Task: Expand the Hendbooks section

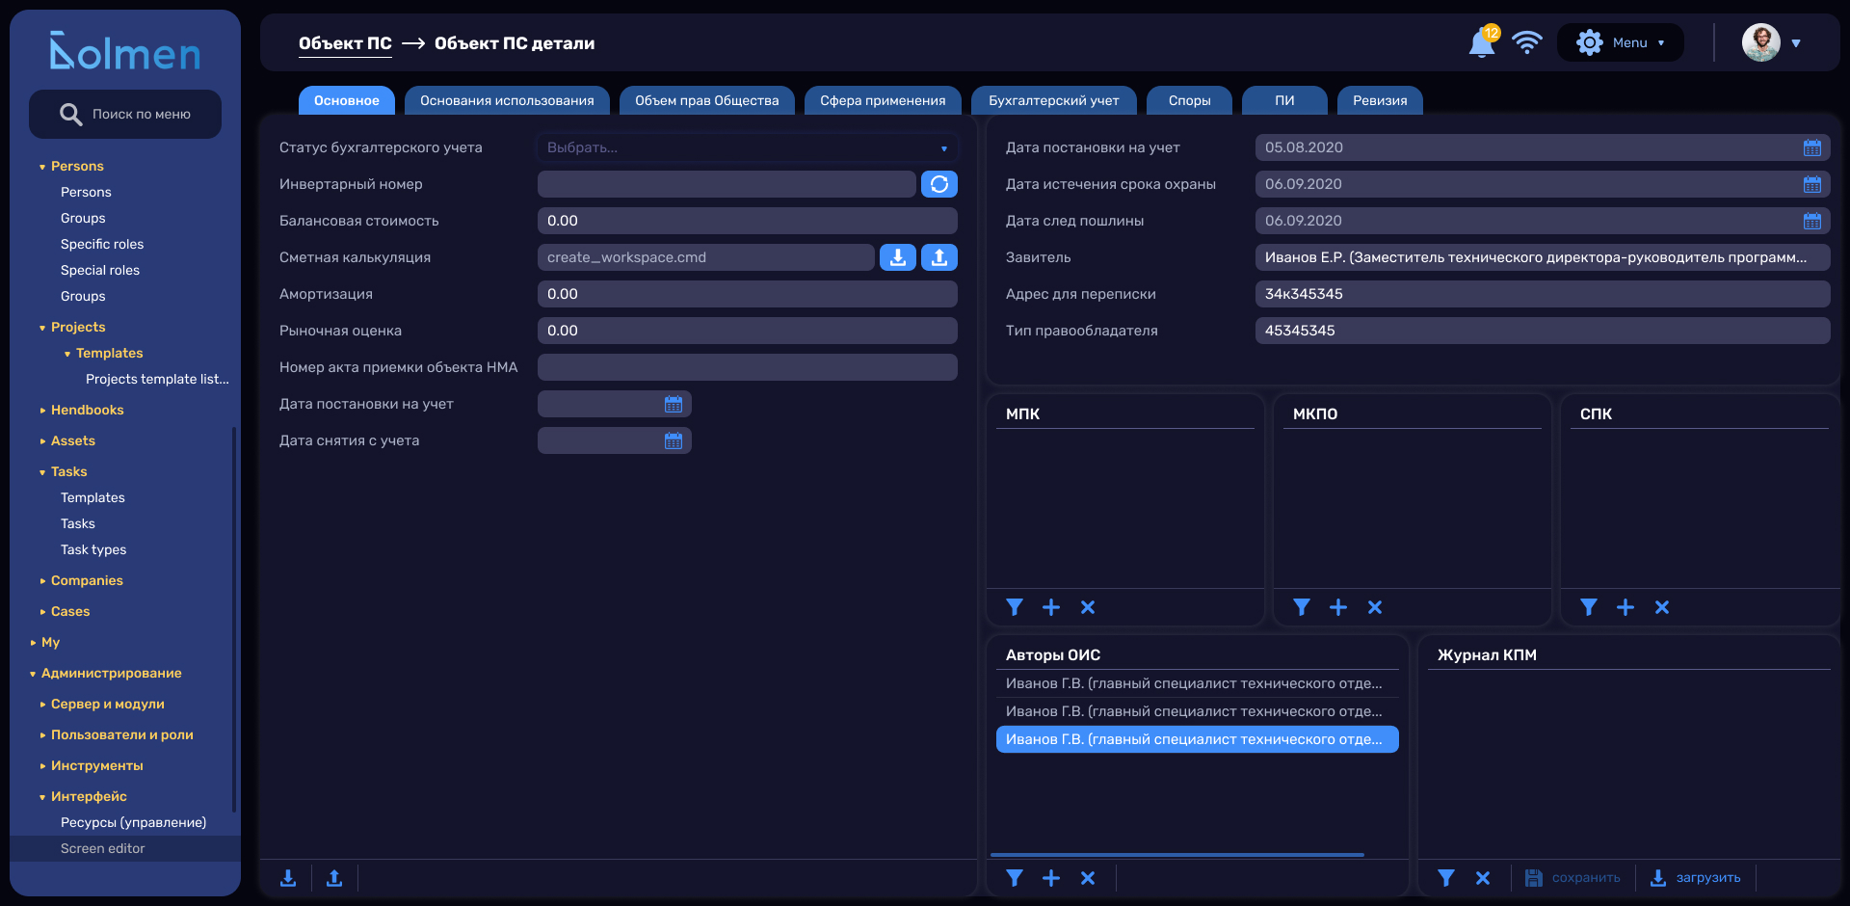Action: click(x=42, y=411)
